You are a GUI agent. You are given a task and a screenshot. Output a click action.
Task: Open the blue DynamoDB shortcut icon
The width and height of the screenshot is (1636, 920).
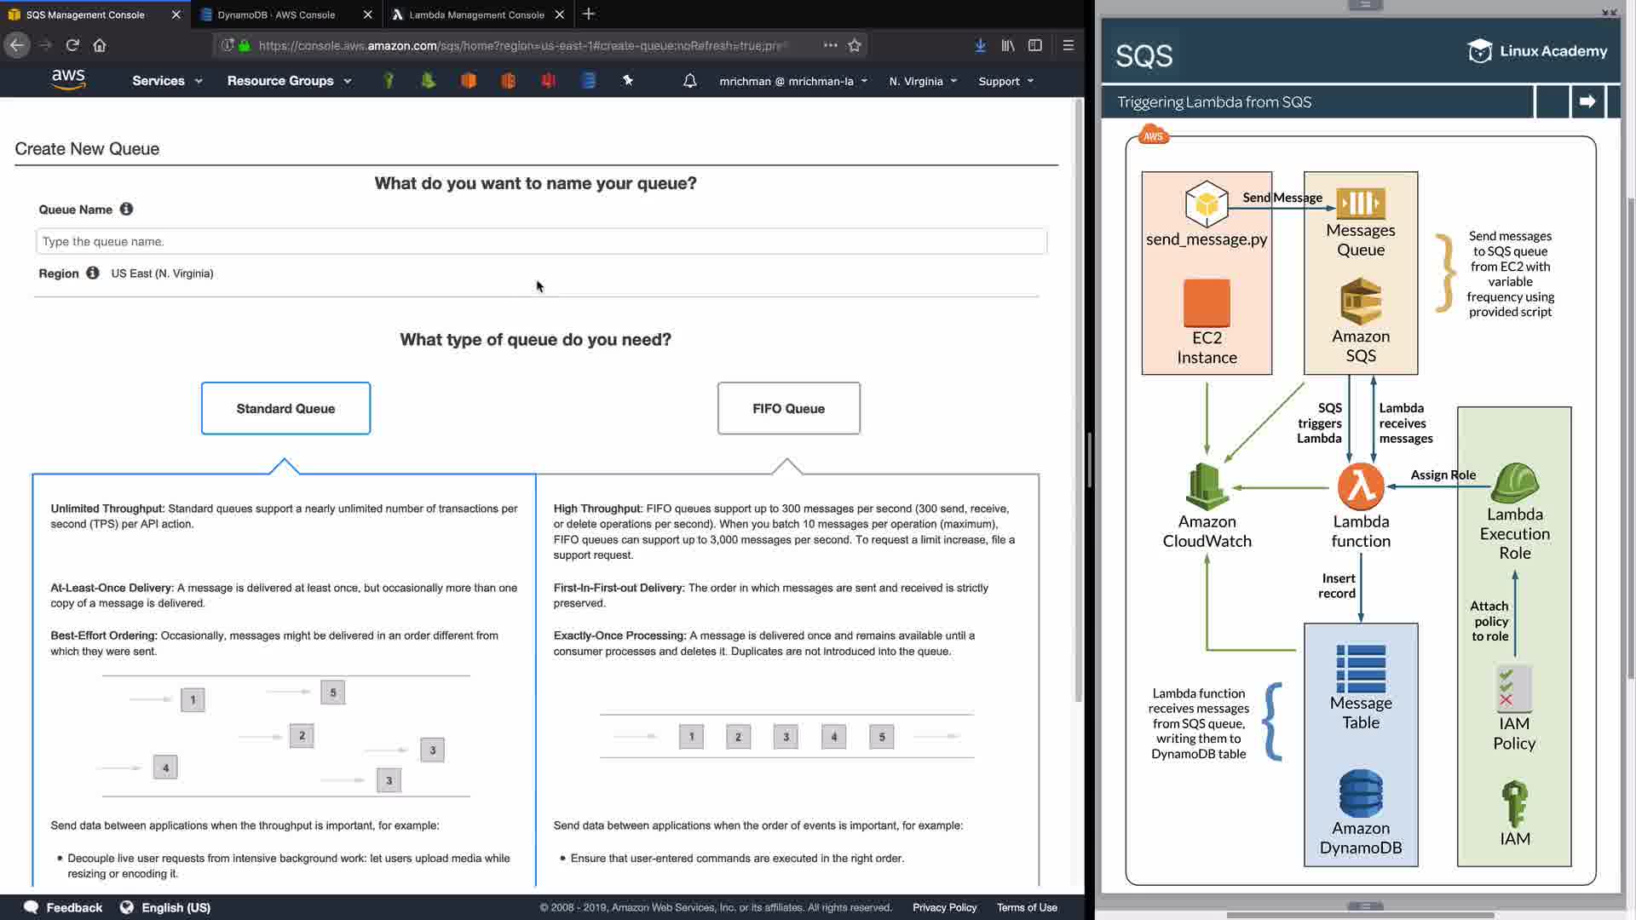tap(588, 80)
